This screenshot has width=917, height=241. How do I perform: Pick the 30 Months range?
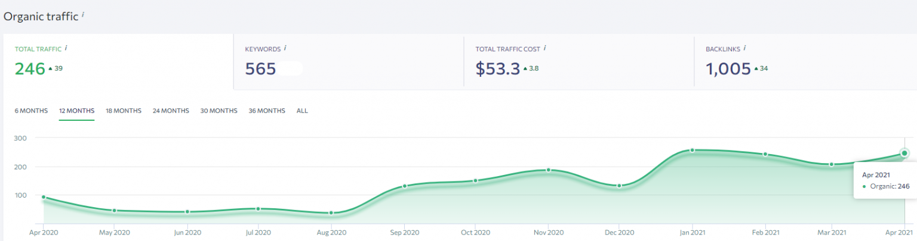(219, 111)
